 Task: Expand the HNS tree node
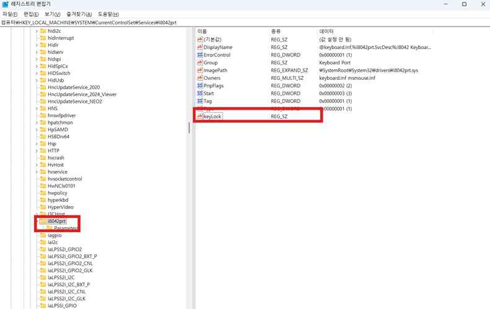37,108
